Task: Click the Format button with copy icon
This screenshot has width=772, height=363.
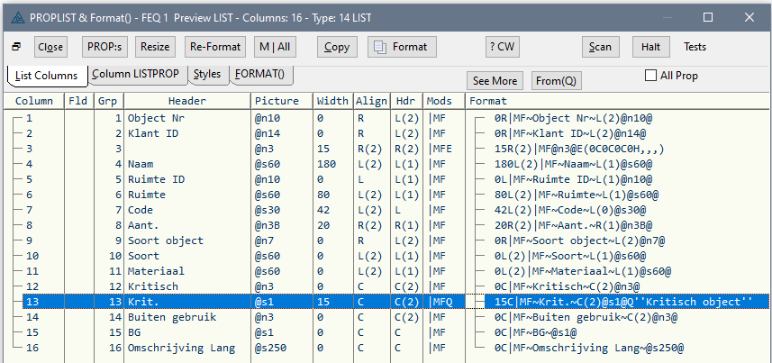Action: pos(402,47)
